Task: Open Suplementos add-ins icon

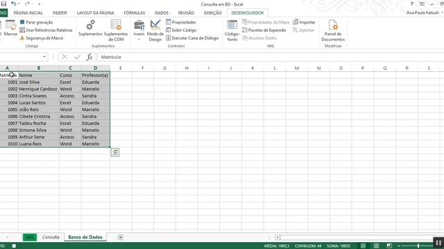Action: (x=90, y=28)
